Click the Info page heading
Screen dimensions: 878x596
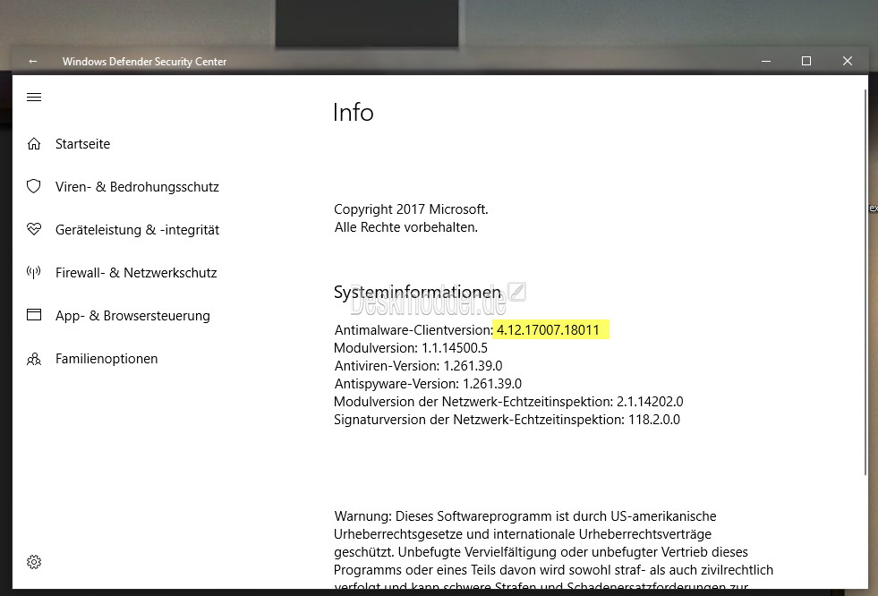click(353, 113)
